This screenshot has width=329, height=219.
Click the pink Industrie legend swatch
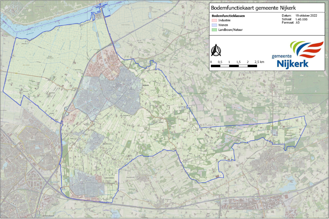[x=214, y=20]
